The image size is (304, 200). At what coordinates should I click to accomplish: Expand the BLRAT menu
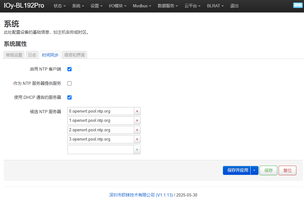pyautogui.click(x=215, y=6)
